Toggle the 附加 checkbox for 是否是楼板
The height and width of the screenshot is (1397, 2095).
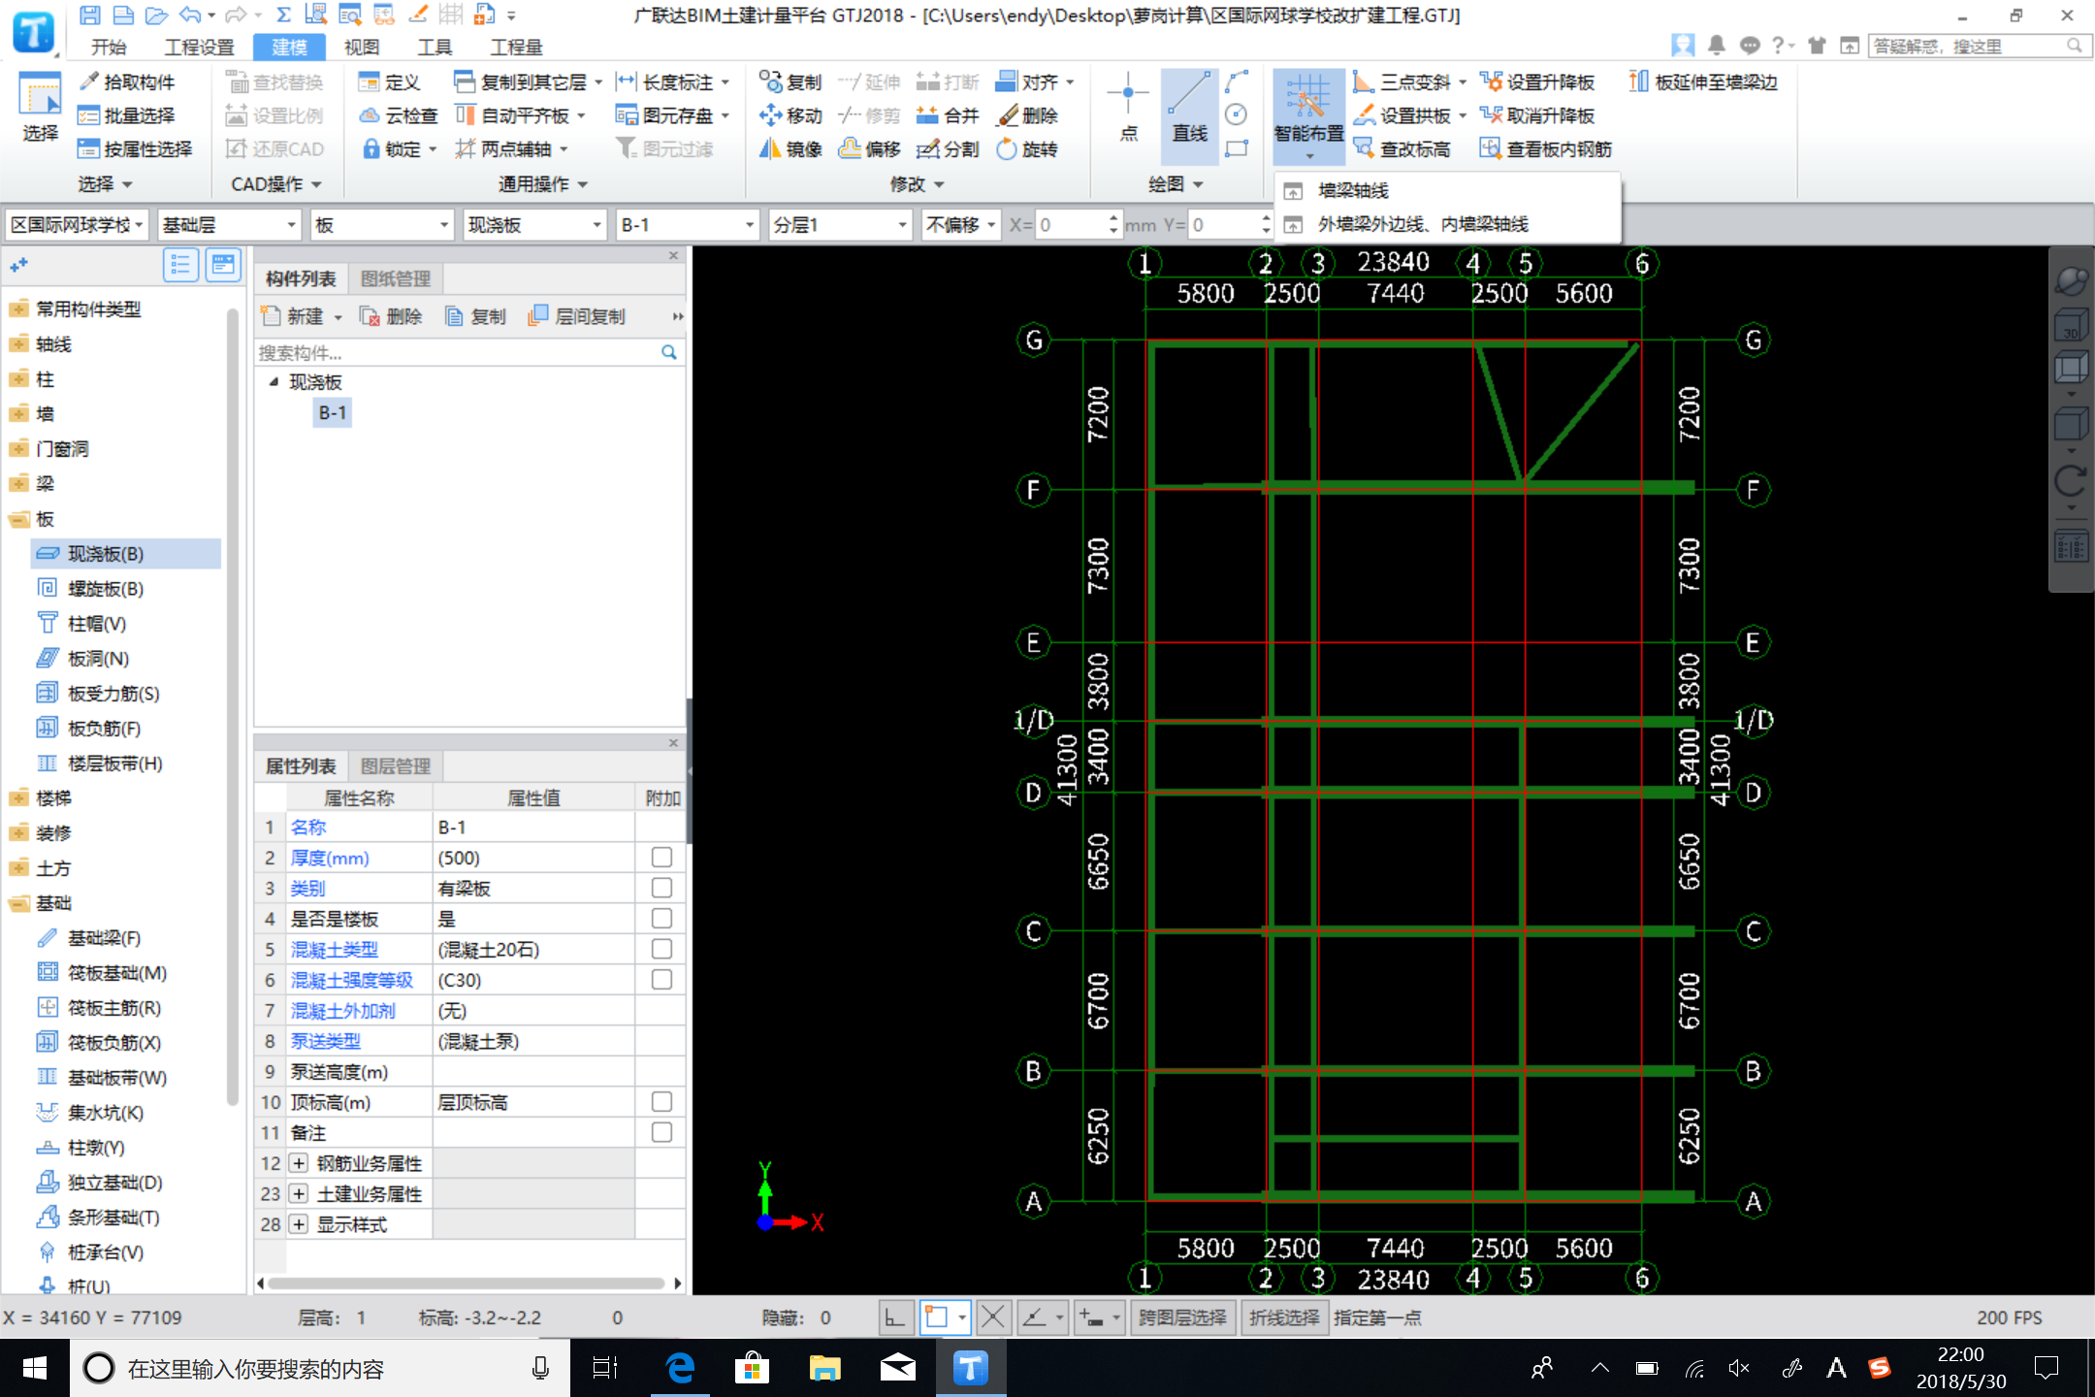click(661, 919)
